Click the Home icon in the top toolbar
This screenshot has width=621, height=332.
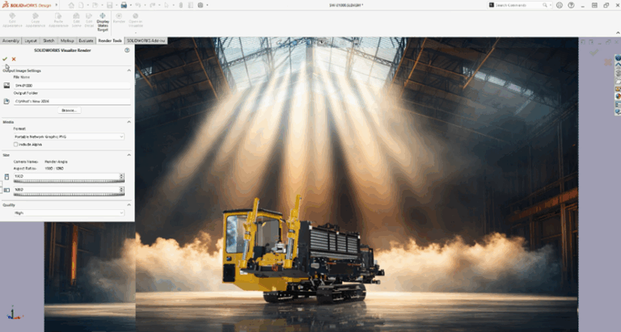[71, 5]
